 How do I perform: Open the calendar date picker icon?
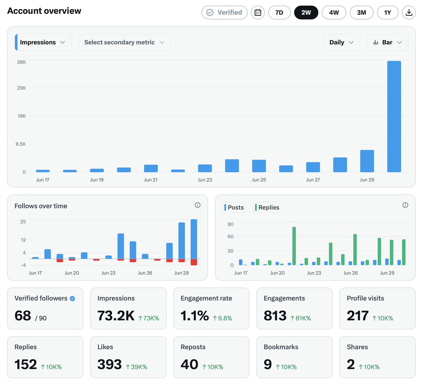[258, 13]
